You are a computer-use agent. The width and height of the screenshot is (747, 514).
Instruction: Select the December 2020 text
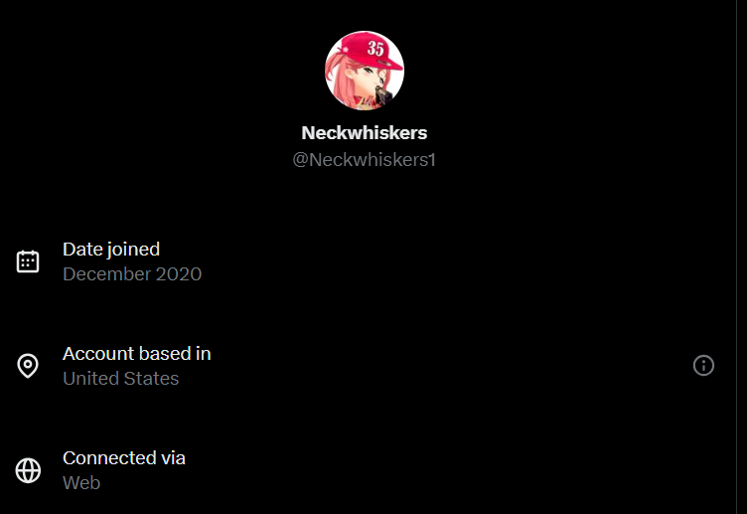[132, 274]
